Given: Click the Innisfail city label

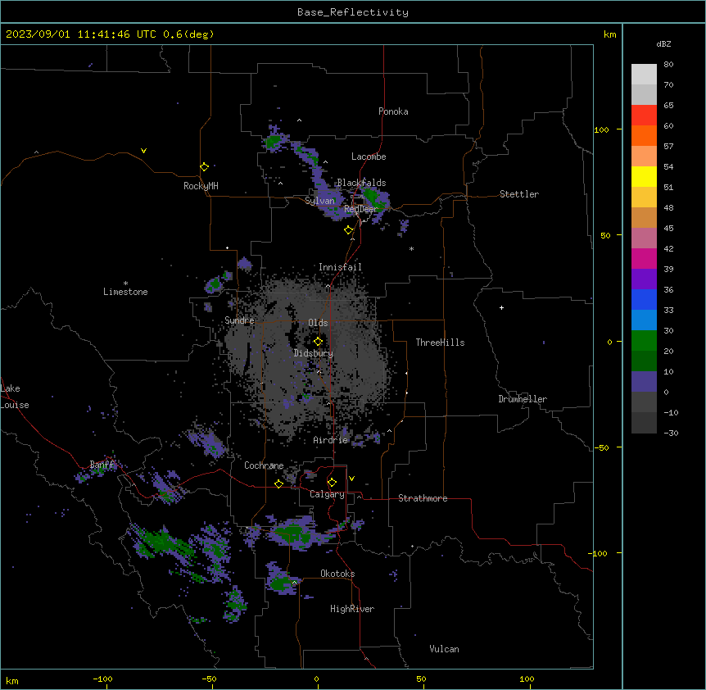Looking at the screenshot, I should coord(340,267).
